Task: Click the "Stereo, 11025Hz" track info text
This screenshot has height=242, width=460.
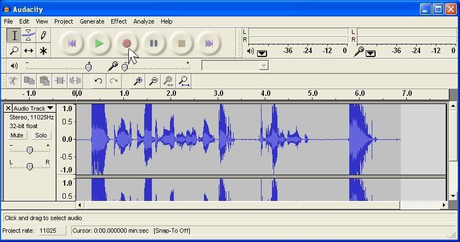Action: (x=31, y=118)
